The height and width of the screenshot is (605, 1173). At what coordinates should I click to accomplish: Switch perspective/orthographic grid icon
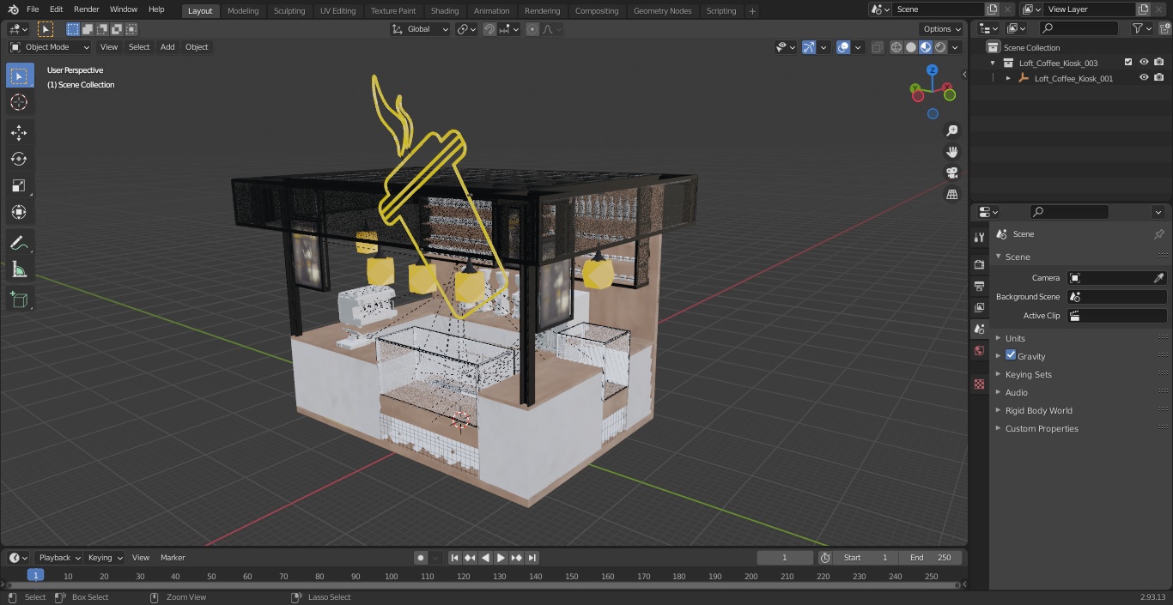click(x=951, y=194)
